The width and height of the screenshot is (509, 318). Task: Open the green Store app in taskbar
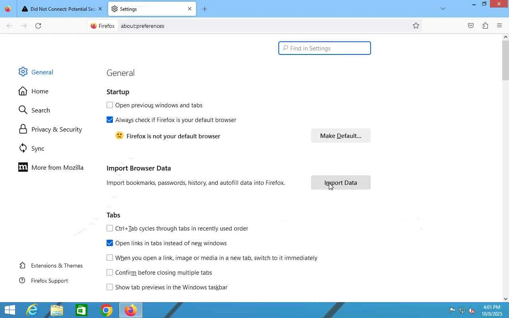[82, 310]
